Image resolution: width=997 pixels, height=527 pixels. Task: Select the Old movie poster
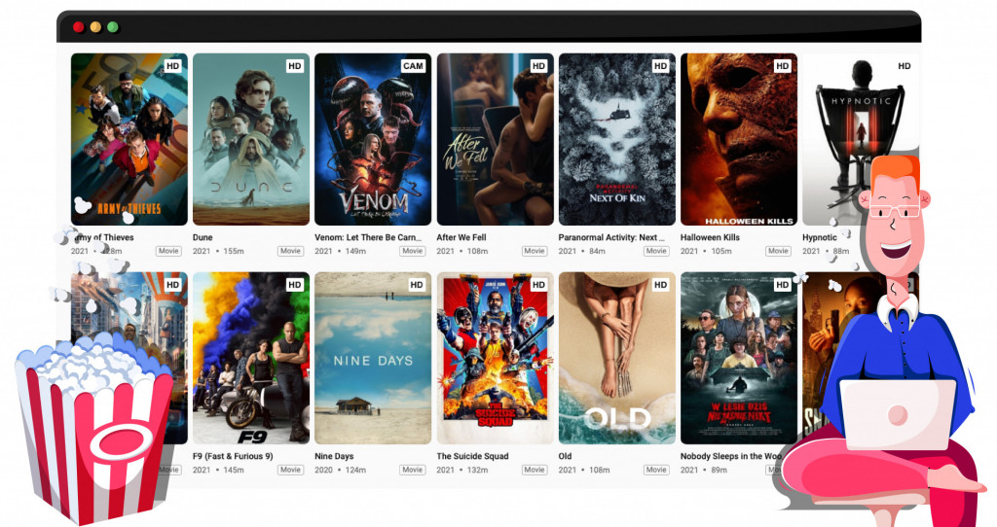616,358
